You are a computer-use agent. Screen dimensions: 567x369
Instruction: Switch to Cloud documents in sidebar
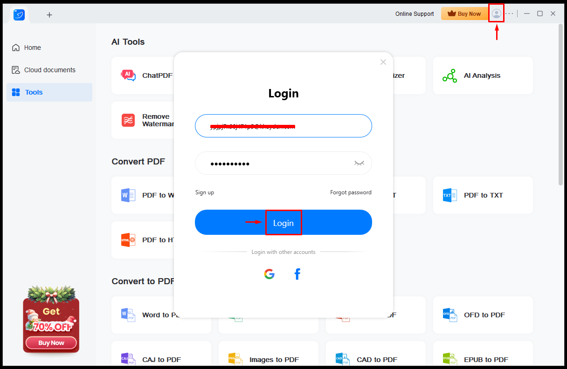49,70
